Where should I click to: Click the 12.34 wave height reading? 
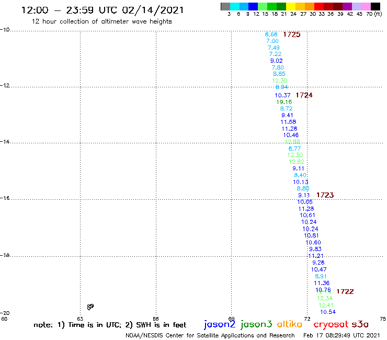[x=325, y=298]
